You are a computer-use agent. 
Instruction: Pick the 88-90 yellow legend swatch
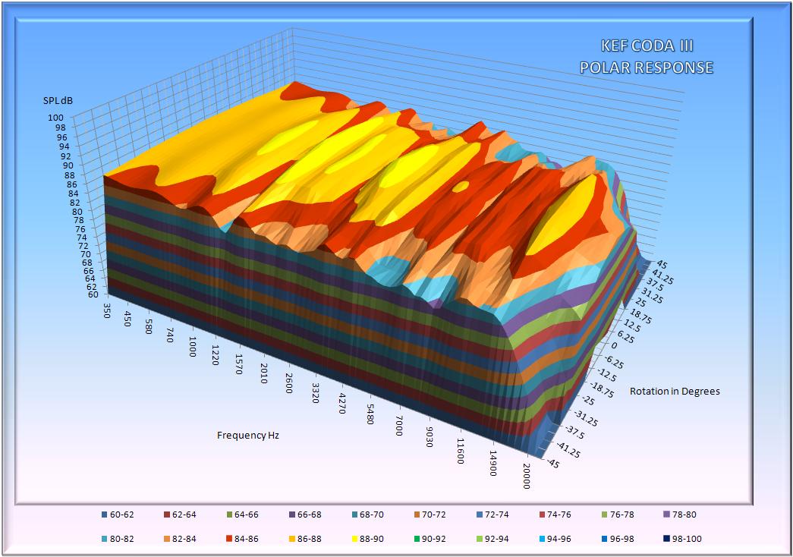(354, 539)
